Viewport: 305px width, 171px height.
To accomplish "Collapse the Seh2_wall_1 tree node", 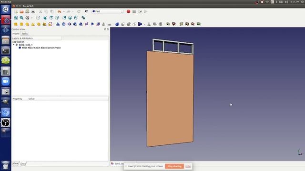I will (x=14, y=45).
